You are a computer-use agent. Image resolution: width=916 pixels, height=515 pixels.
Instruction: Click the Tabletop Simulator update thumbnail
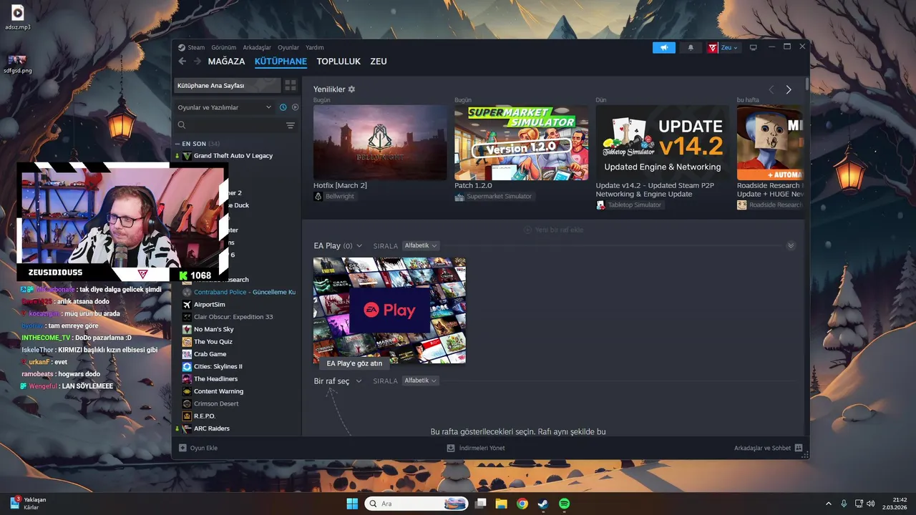662,142
